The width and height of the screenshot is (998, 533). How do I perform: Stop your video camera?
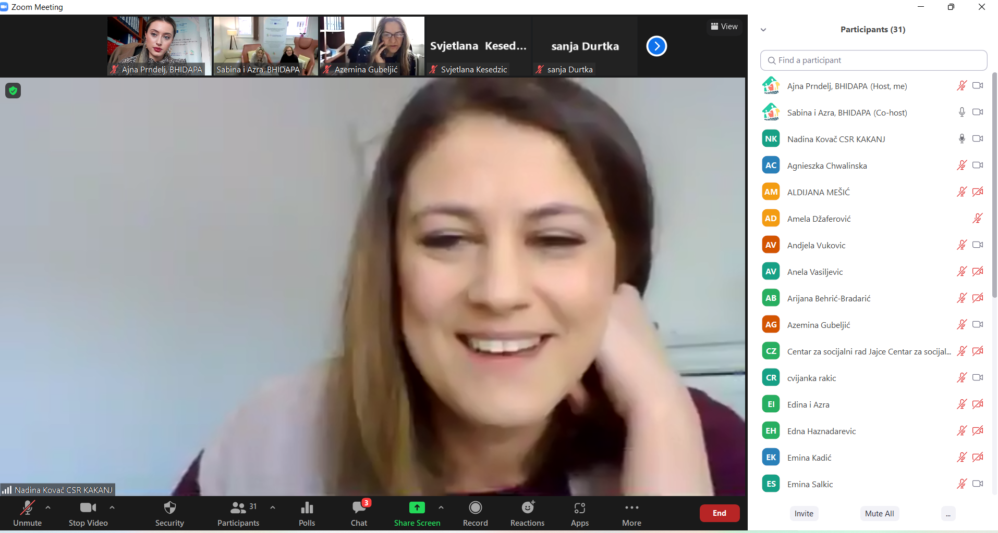coord(88,513)
